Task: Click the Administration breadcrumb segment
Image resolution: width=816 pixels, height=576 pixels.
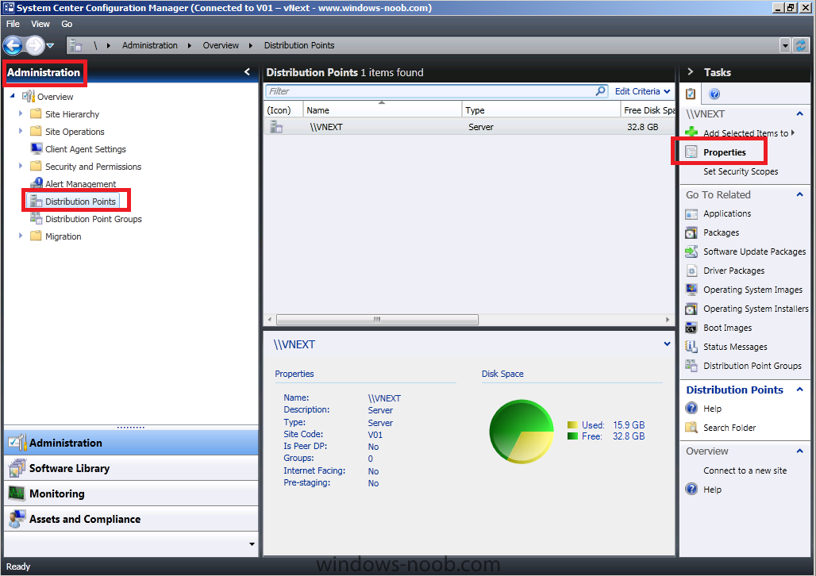Action: click(x=150, y=45)
